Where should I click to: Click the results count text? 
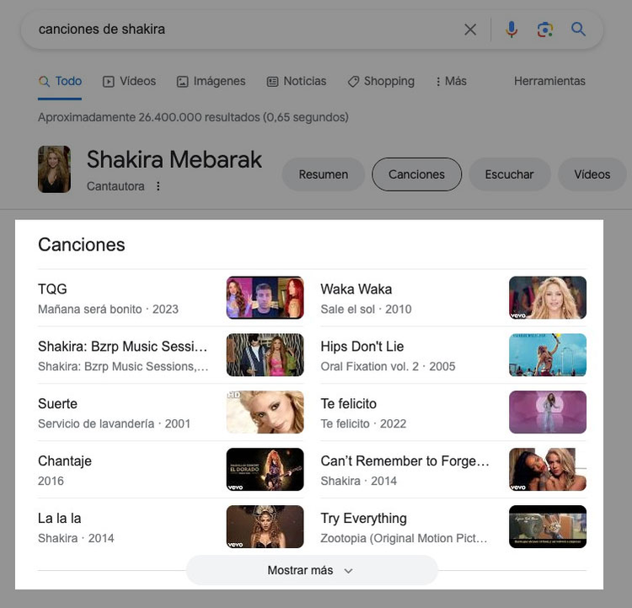tap(193, 117)
